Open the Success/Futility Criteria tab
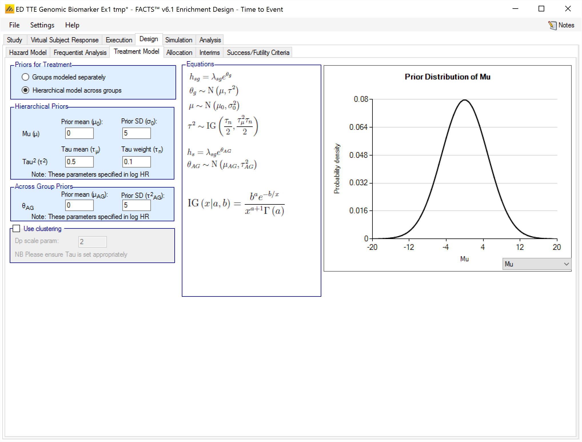582x442 pixels. click(258, 53)
